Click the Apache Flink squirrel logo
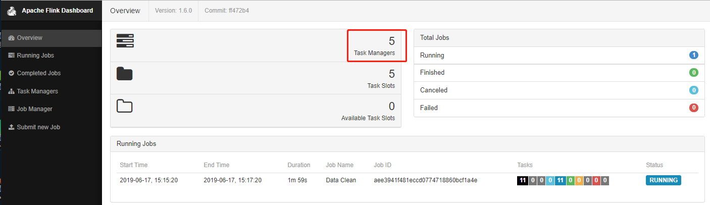 tap(12, 11)
